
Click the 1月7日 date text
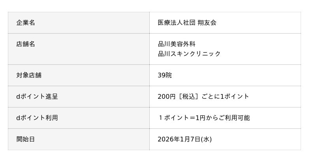coord(189,139)
